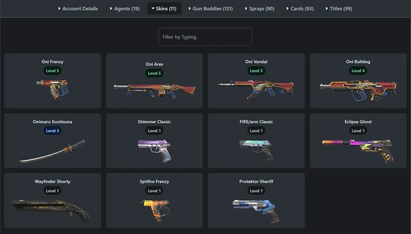Image resolution: width=411 pixels, height=234 pixels.
Task: Pick the Protektor Sheriff revolver image
Action: coord(256,211)
